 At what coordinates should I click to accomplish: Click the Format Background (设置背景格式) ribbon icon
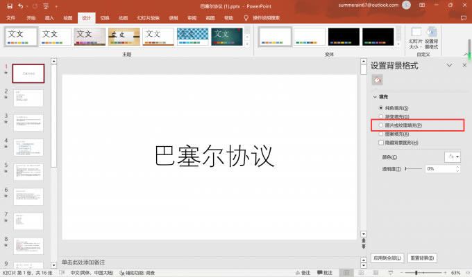pyautogui.click(x=431, y=36)
